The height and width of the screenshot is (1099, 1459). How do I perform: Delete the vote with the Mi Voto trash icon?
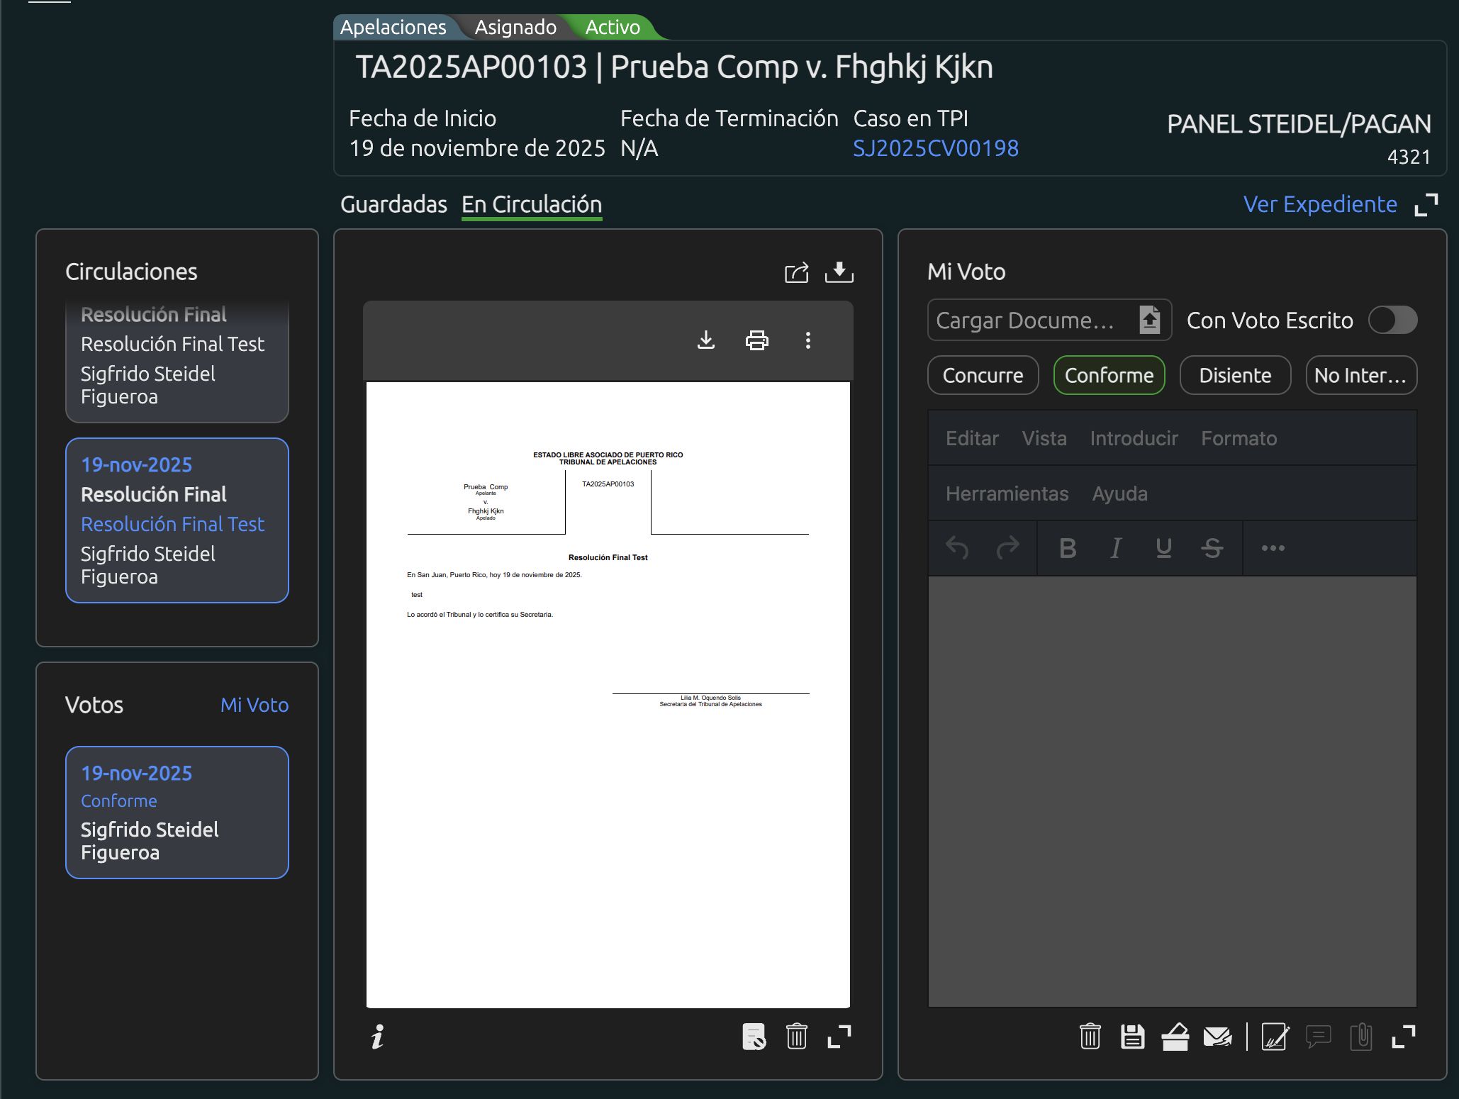(x=1090, y=1037)
